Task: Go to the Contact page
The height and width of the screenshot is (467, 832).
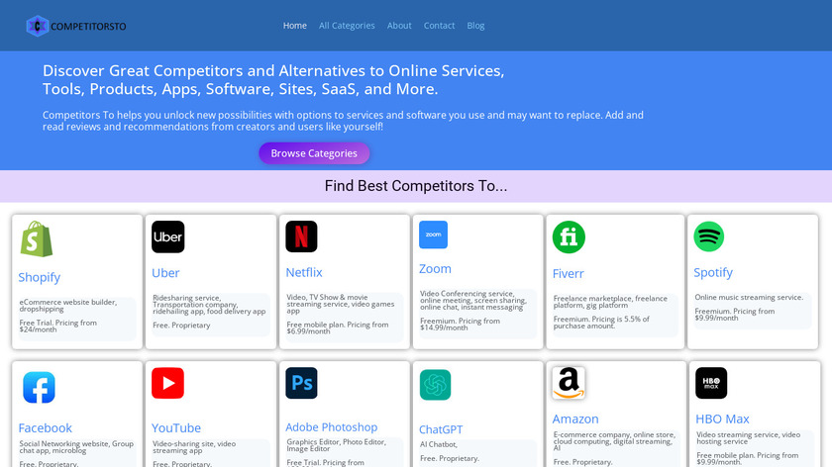Action: click(439, 26)
